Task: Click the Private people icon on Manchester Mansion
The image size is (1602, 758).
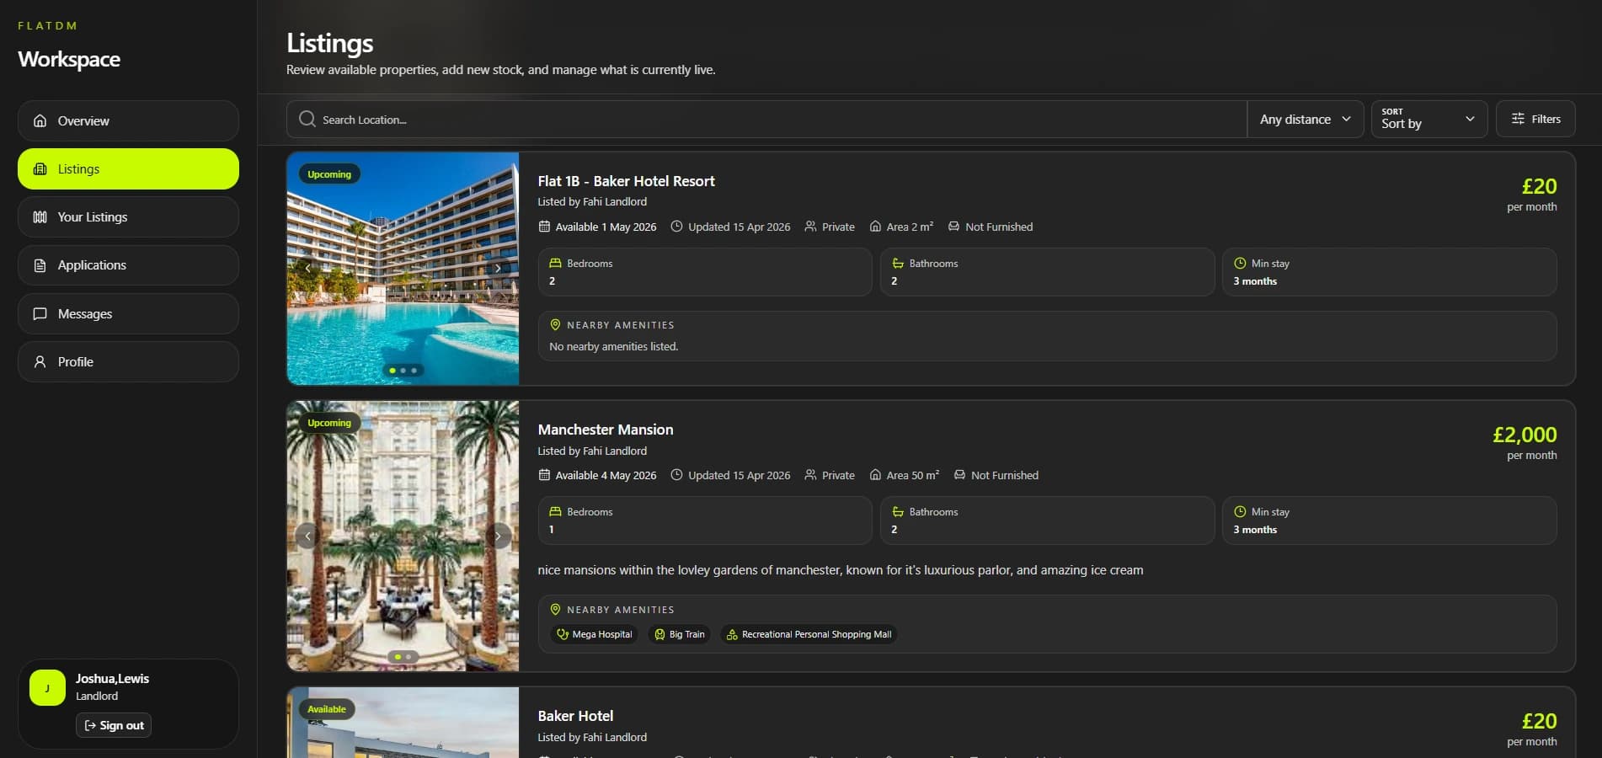Action: tap(810, 475)
